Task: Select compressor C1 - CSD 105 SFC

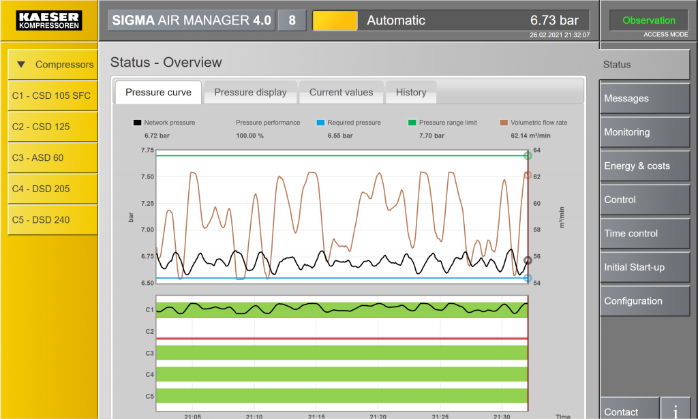Action: click(x=51, y=96)
